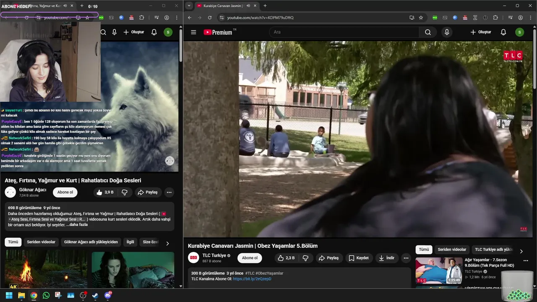Start voice search in right YouTube window
537x302 pixels.
447,32
